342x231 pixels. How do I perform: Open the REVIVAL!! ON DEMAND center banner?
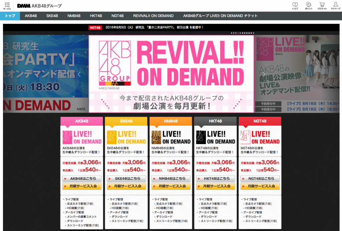click(x=171, y=74)
